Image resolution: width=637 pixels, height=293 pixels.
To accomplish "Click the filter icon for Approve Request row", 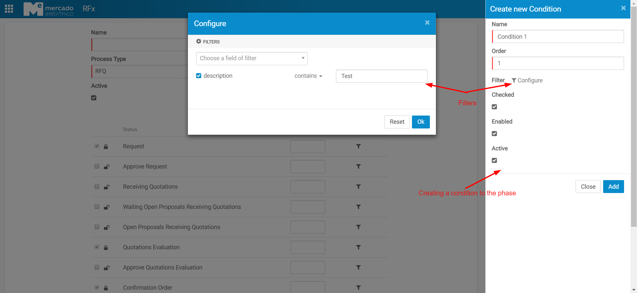I will pos(358,167).
